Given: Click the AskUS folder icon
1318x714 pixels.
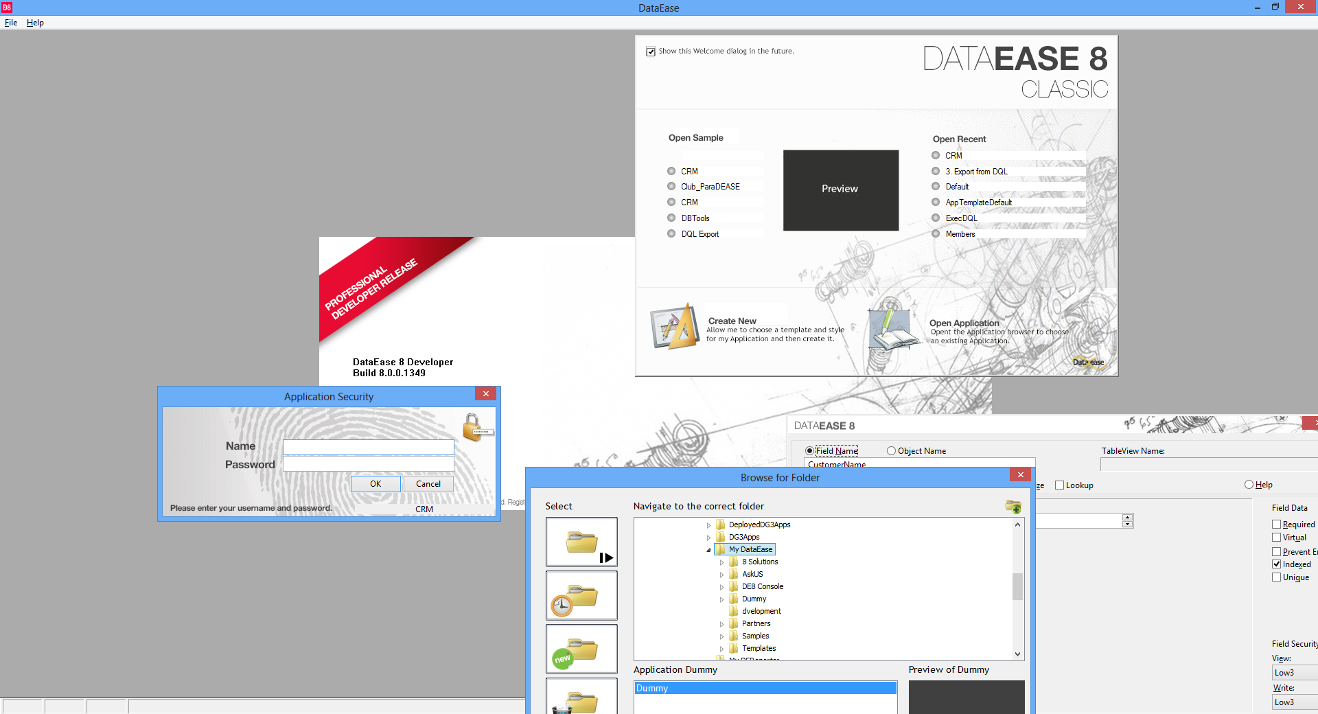Looking at the screenshot, I should point(734,574).
